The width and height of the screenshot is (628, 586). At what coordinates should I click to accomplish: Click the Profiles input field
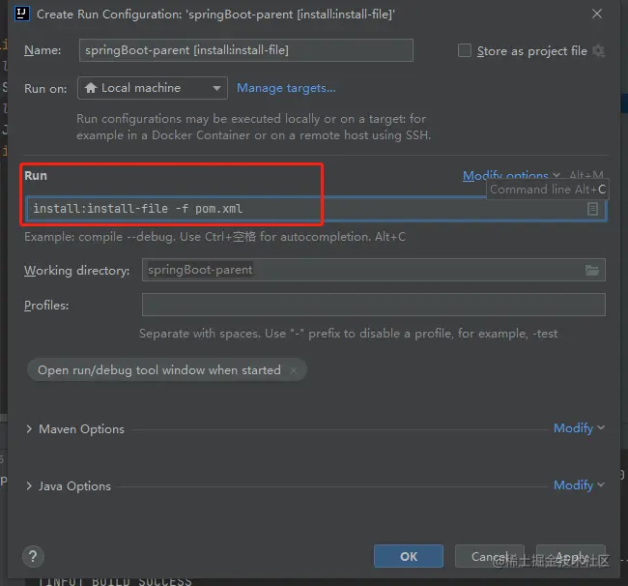373,305
